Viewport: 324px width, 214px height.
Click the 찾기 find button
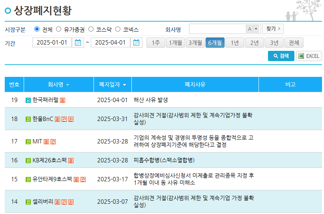(x=273, y=29)
